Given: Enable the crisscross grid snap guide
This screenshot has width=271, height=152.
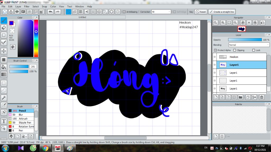Looking at the screenshot, I should click(81, 12).
